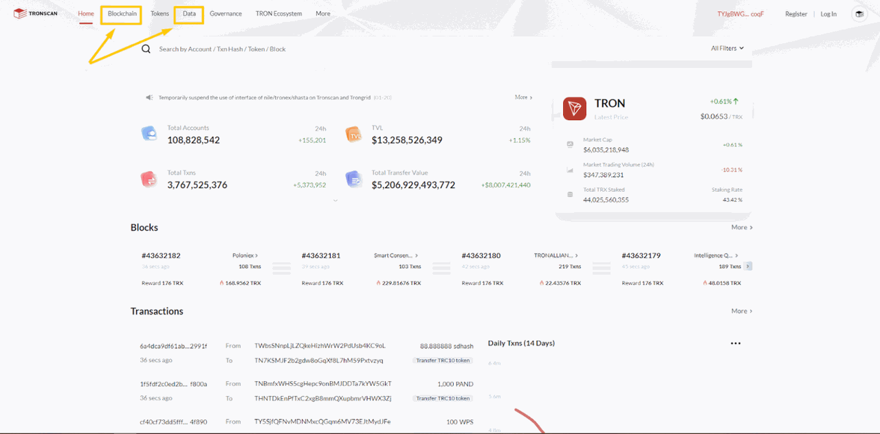Open the Blockchain menu
The height and width of the screenshot is (434, 880).
coord(121,13)
